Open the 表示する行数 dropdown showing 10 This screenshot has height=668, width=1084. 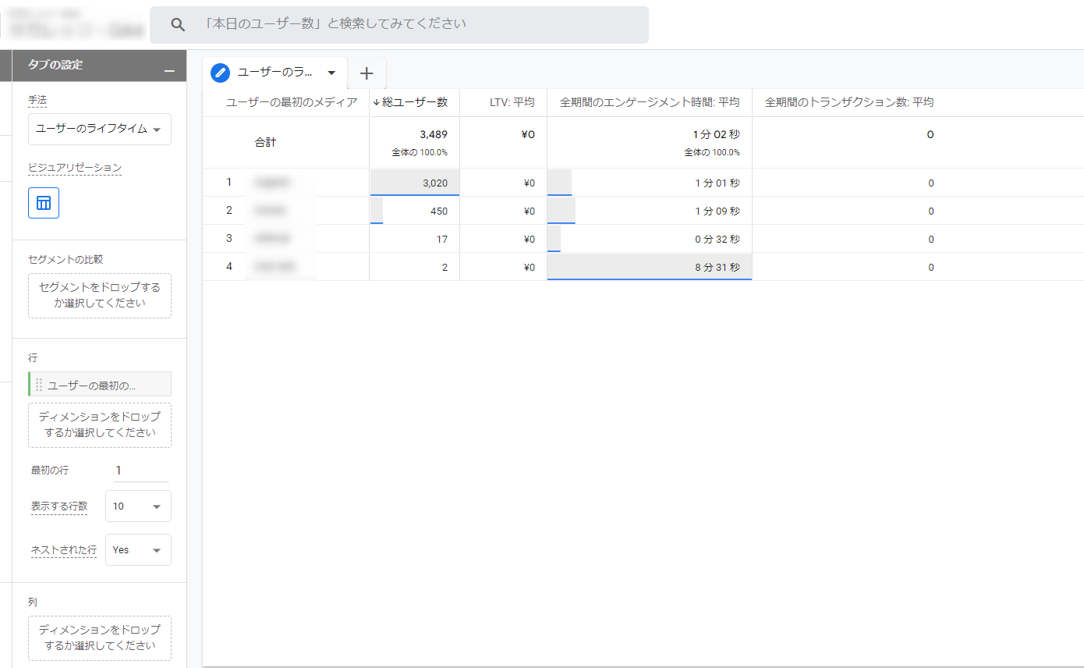[138, 506]
